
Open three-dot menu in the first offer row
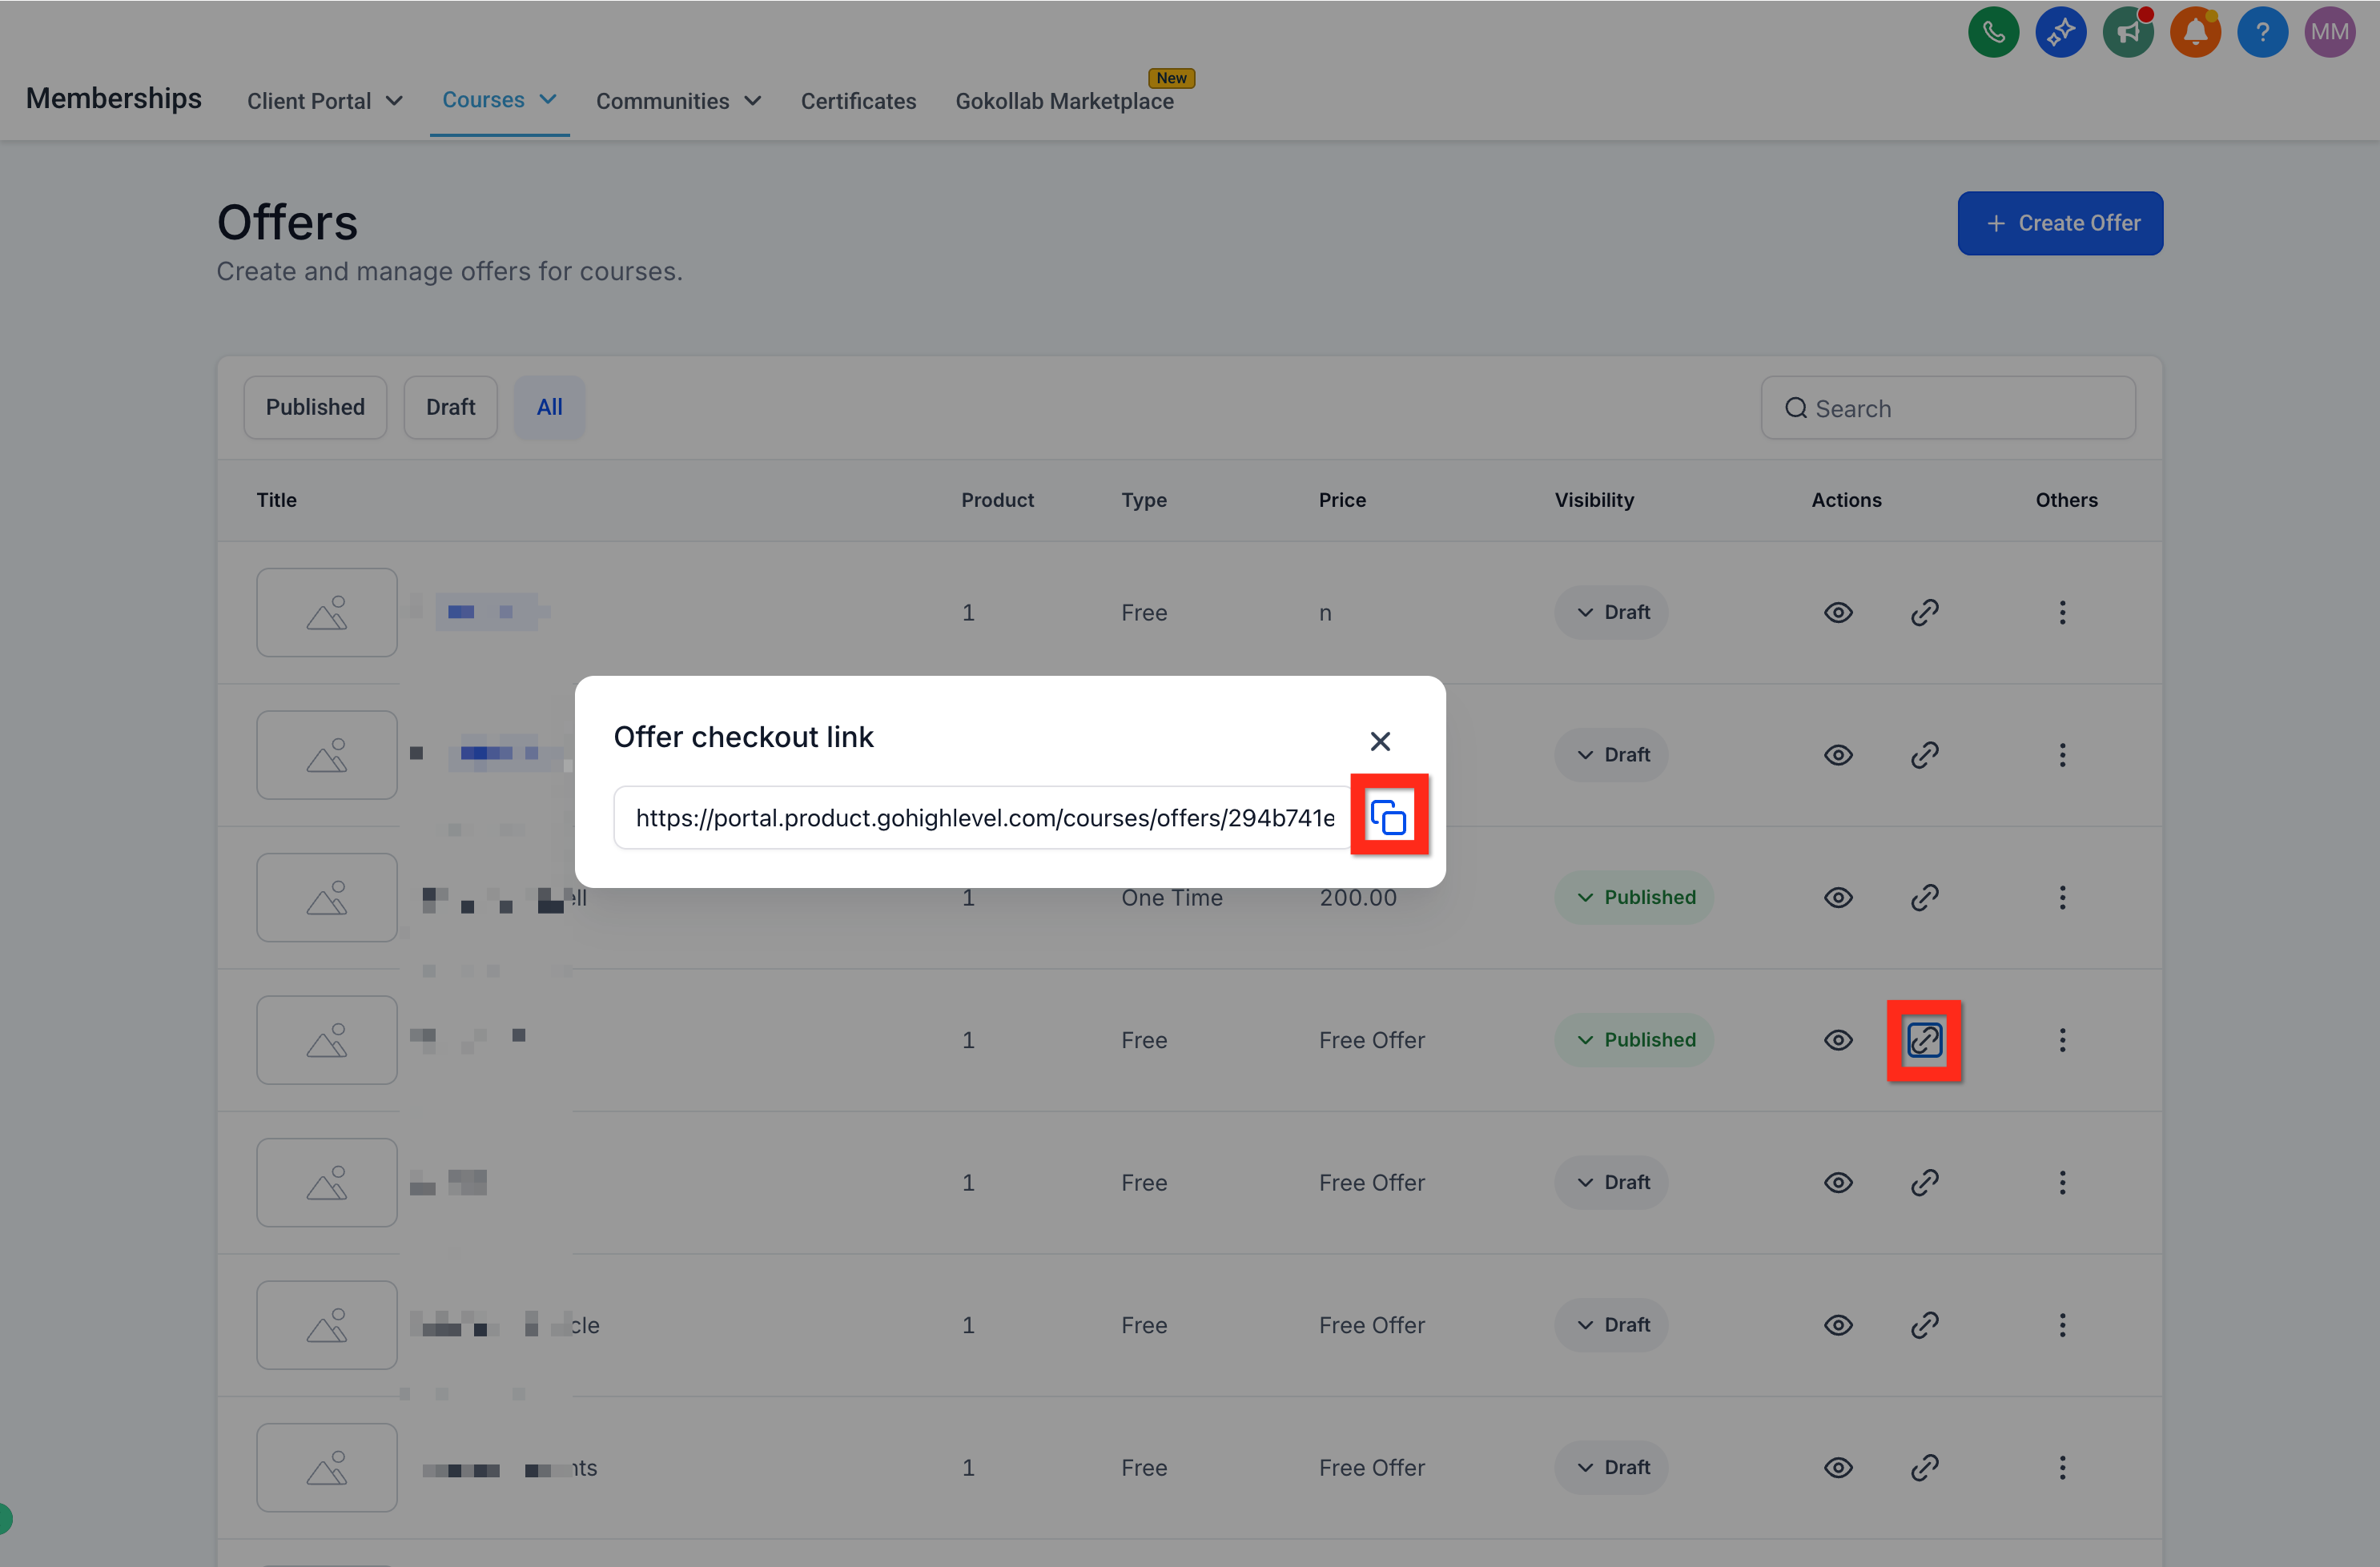(x=2062, y=612)
